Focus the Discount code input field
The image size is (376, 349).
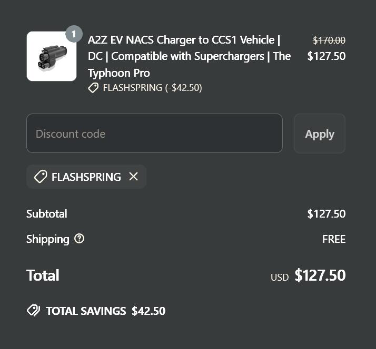(x=154, y=134)
